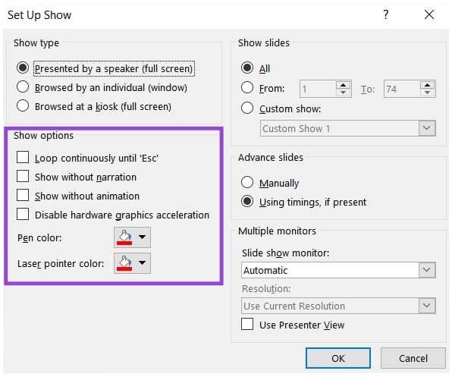Image resolution: width=452 pixels, height=377 pixels.
Task: Select Browsed by an individual (window)
Action: pyautogui.click(x=23, y=86)
